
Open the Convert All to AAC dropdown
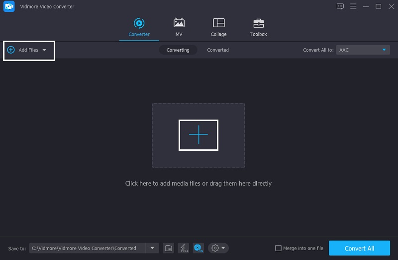pyautogui.click(x=363, y=50)
